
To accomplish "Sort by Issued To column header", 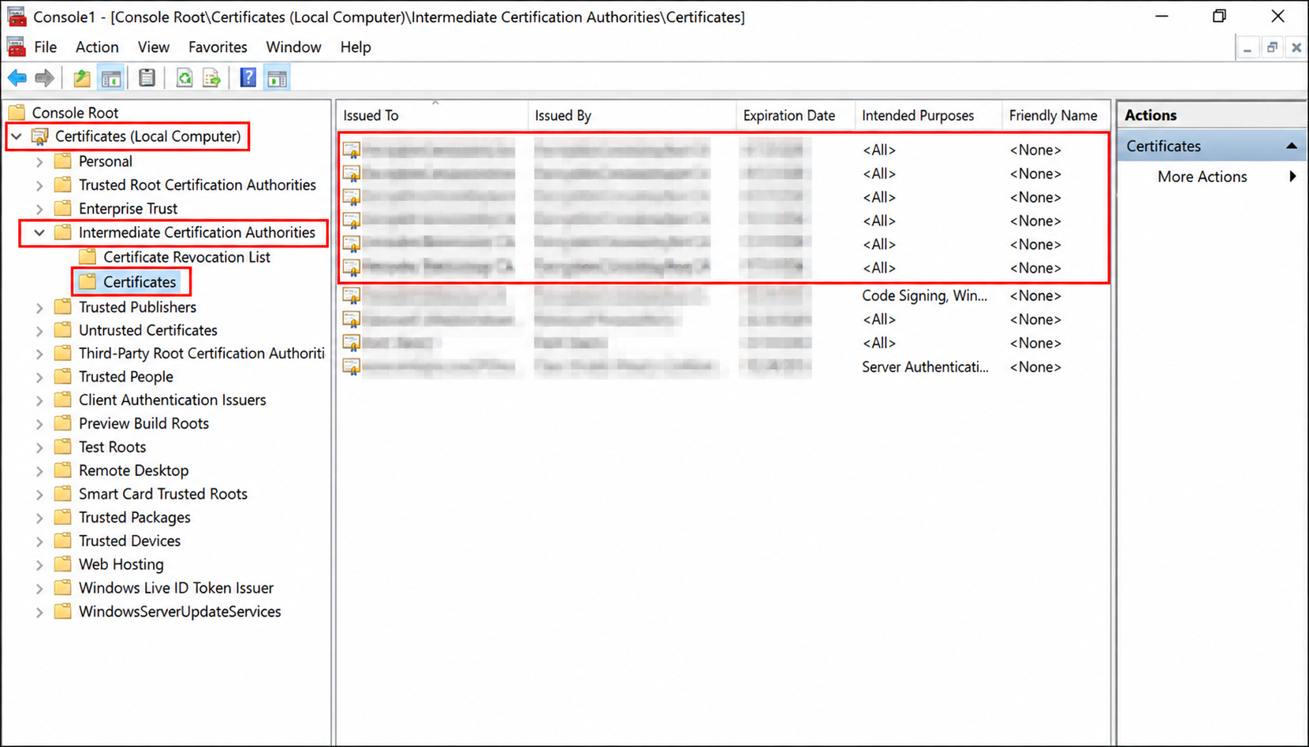I will click(x=433, y=116).
